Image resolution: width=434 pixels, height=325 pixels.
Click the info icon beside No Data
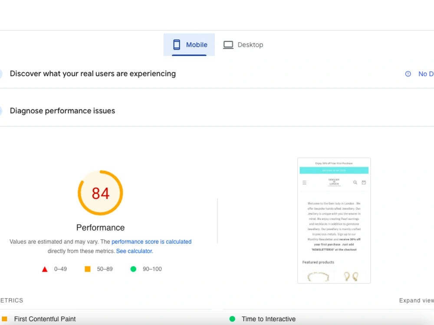tap(408, 74)
